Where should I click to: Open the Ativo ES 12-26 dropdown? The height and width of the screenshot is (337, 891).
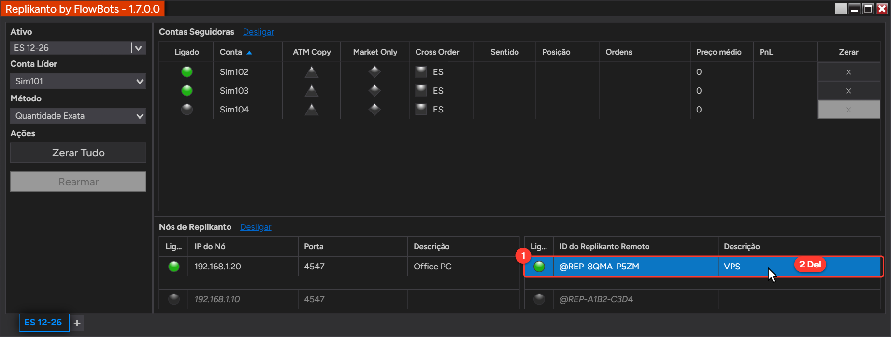click(x=78, y=48)
